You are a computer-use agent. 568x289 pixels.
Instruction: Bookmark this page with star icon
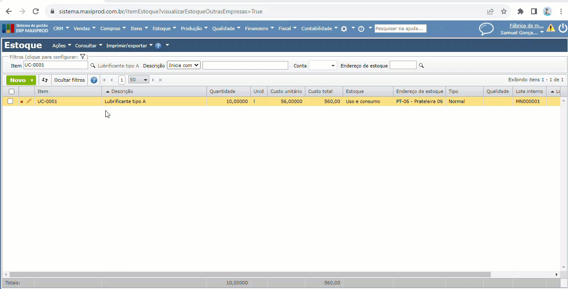(x=504, y=11)
